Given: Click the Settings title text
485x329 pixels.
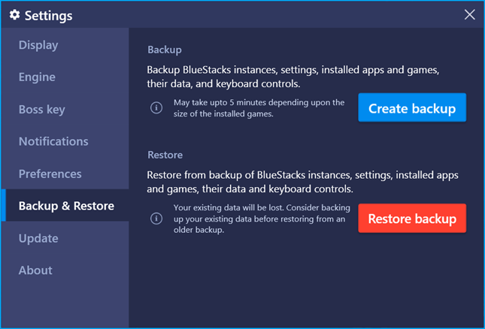Looking at the screenshot, I should click(49, 16).
